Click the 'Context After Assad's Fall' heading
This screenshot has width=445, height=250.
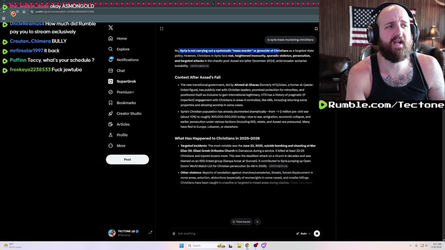pos(197,77)
